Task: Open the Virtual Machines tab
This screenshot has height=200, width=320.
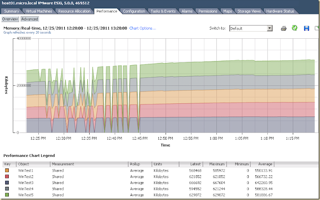Action: 39,11
